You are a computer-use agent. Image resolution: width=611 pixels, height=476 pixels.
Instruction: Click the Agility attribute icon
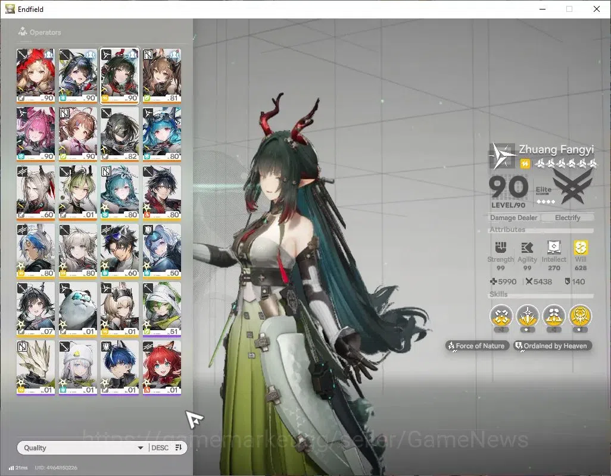tap(527, 248)
